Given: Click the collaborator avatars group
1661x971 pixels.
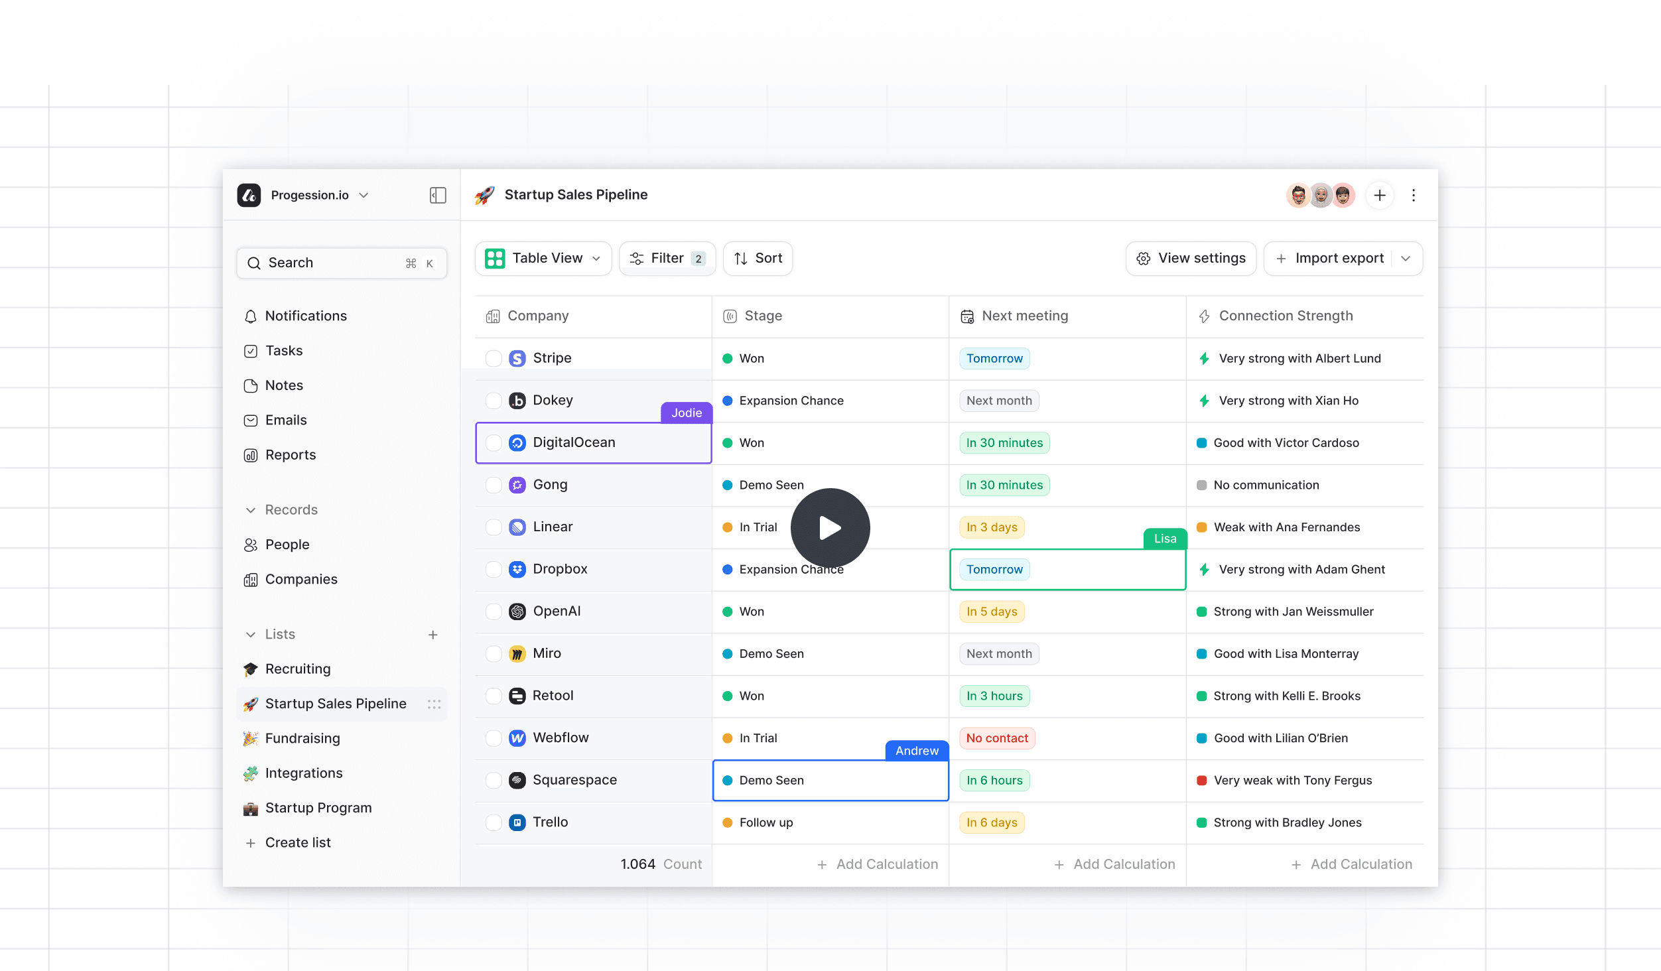Looking at the screenshot, I should (1321, 195).
